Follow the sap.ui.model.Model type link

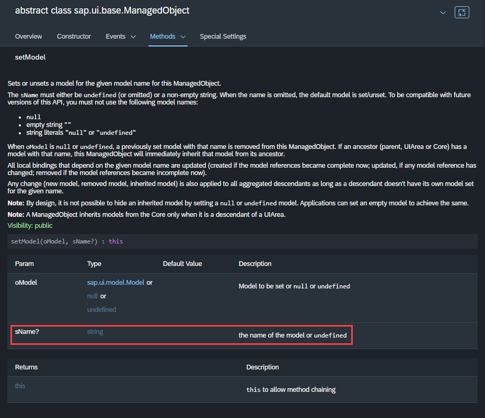116,282
